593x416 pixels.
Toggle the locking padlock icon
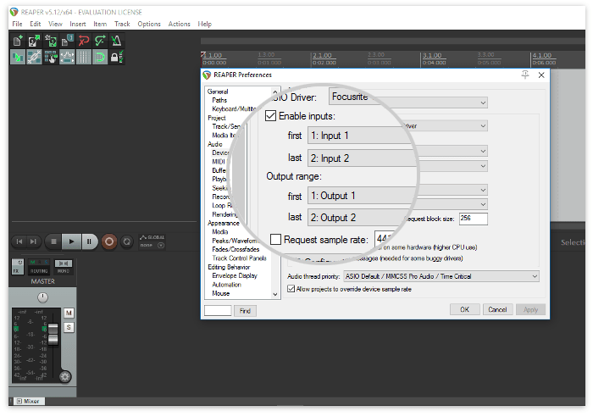pyautogui.click(x=117, y=57)
